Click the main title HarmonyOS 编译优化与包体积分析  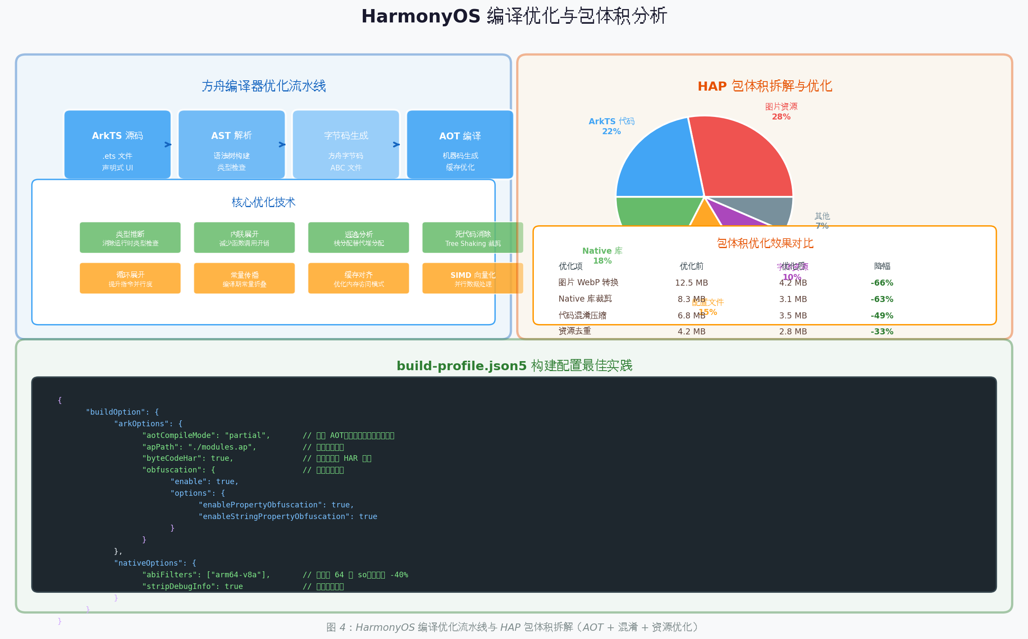click(x=514, y=16)
